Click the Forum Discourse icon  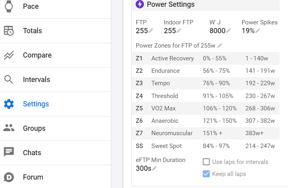point(9,177)
